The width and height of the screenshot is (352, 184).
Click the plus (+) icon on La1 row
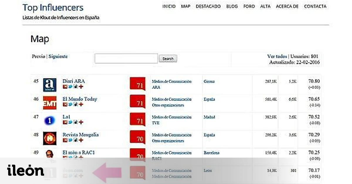tap(81, 122)
